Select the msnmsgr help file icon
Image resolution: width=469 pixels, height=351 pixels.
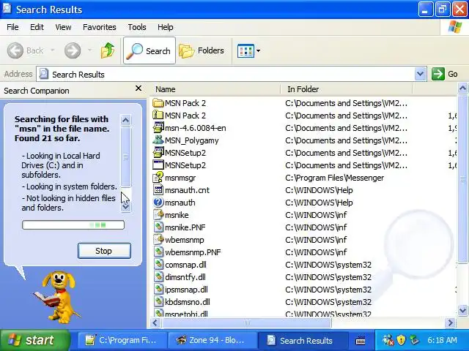158,178
